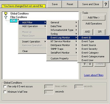Enable Fire only if Event occurs checkbox
The image size is (110, 104).
(5, 86)
